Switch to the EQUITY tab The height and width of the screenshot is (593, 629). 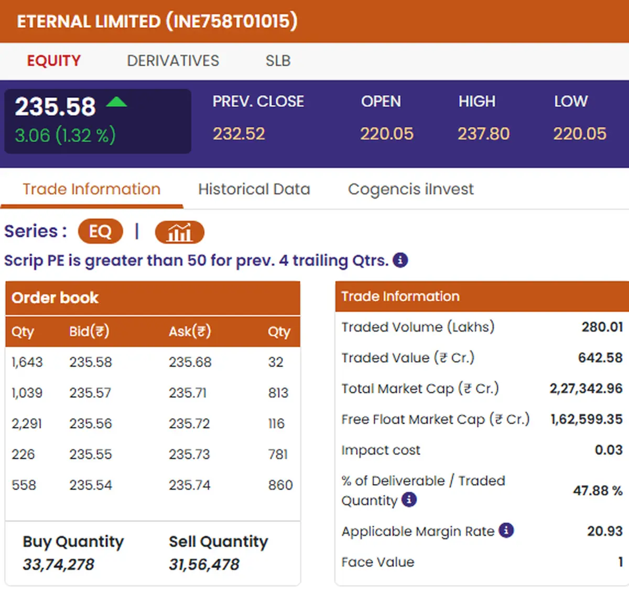54,61
